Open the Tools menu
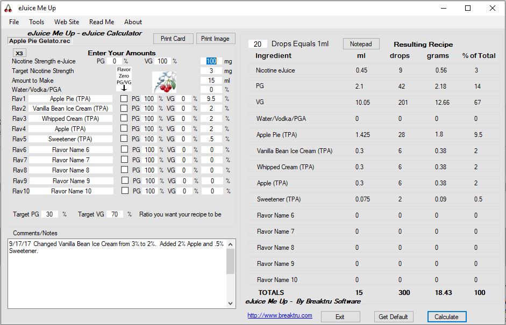This screenshot has width=506, height=325. pos(37,22)
